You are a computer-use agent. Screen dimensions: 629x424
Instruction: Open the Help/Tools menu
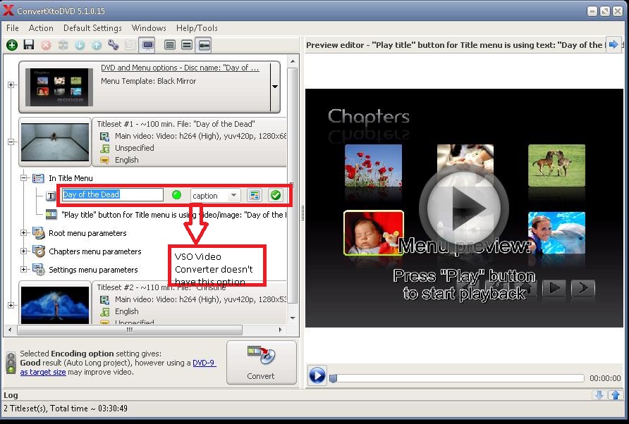[197, 28]
